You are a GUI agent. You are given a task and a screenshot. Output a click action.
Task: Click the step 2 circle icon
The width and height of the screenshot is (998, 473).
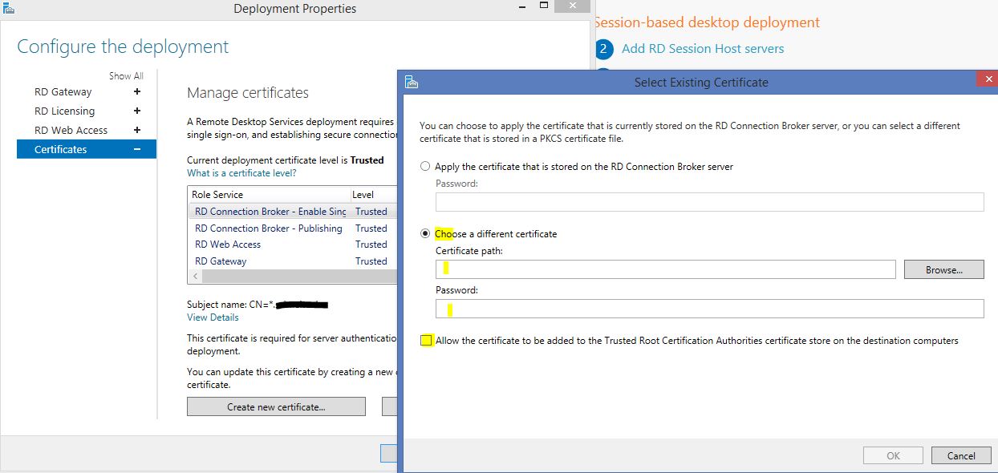[604, 49]
